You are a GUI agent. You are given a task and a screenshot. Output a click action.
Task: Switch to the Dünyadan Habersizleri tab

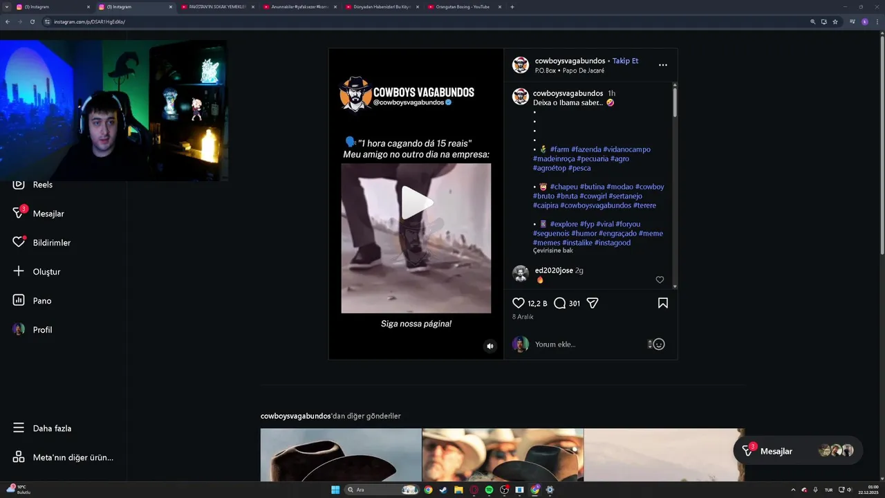[381, 7]
